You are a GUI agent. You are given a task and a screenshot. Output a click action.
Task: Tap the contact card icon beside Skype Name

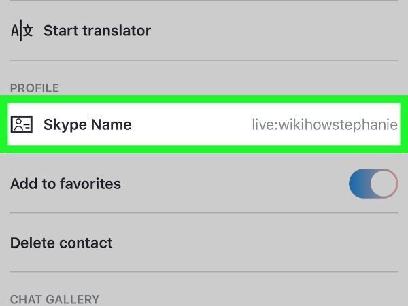tap(22, 124)
